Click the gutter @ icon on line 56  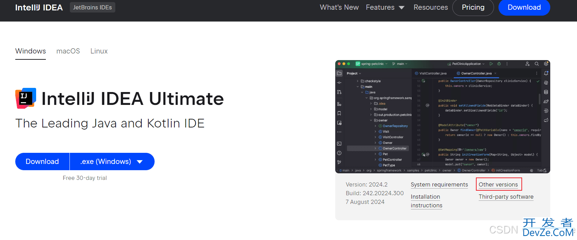click(x=428, y=105)
